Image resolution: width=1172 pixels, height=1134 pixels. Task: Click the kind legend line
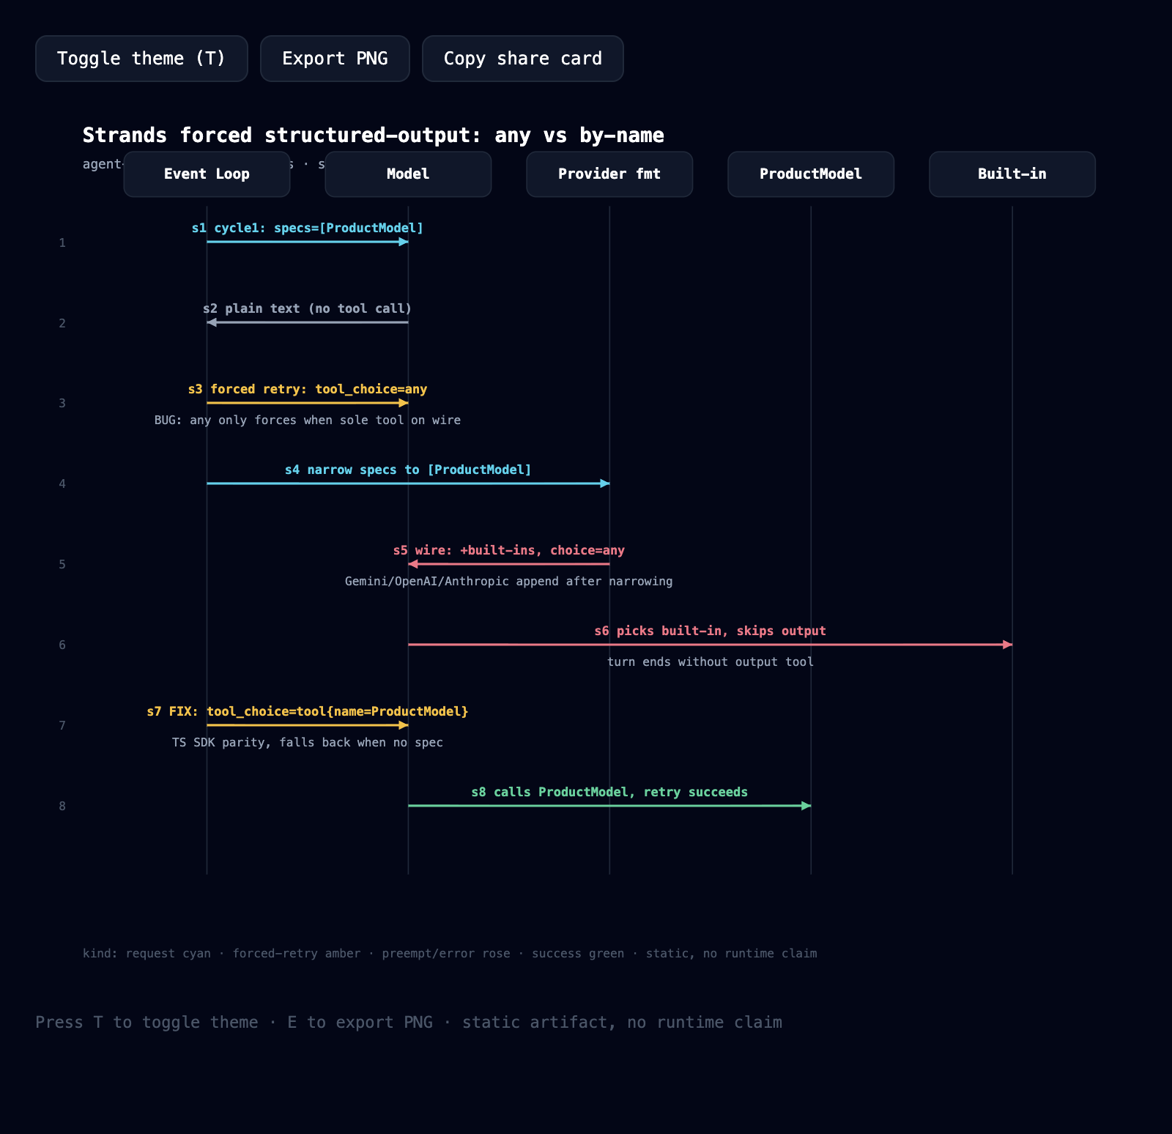450,954
